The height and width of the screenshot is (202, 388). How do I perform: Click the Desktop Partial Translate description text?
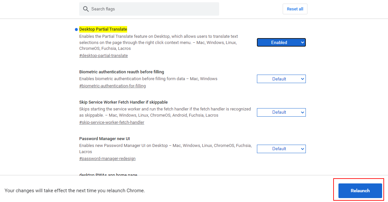(x=158, y=42)
